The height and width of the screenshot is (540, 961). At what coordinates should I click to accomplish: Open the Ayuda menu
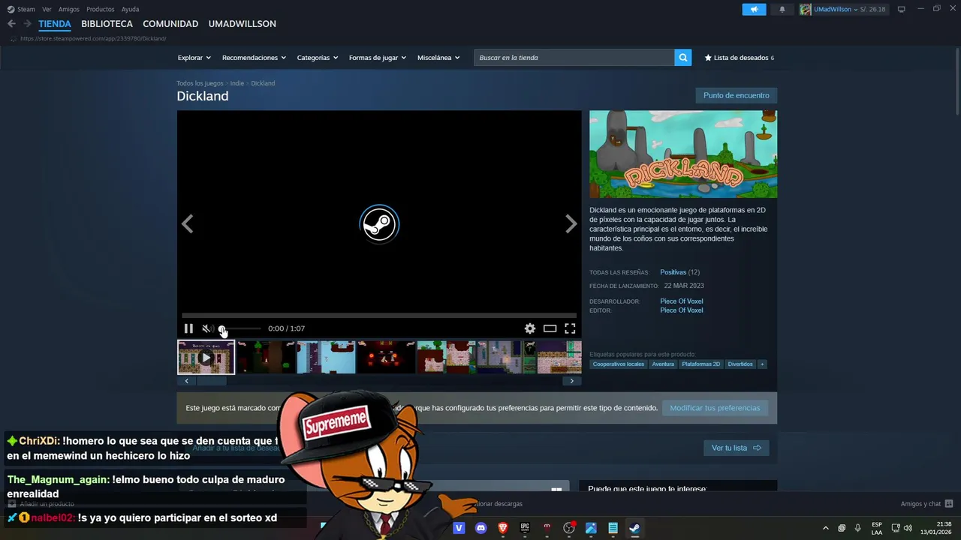[x=130, y=9]
